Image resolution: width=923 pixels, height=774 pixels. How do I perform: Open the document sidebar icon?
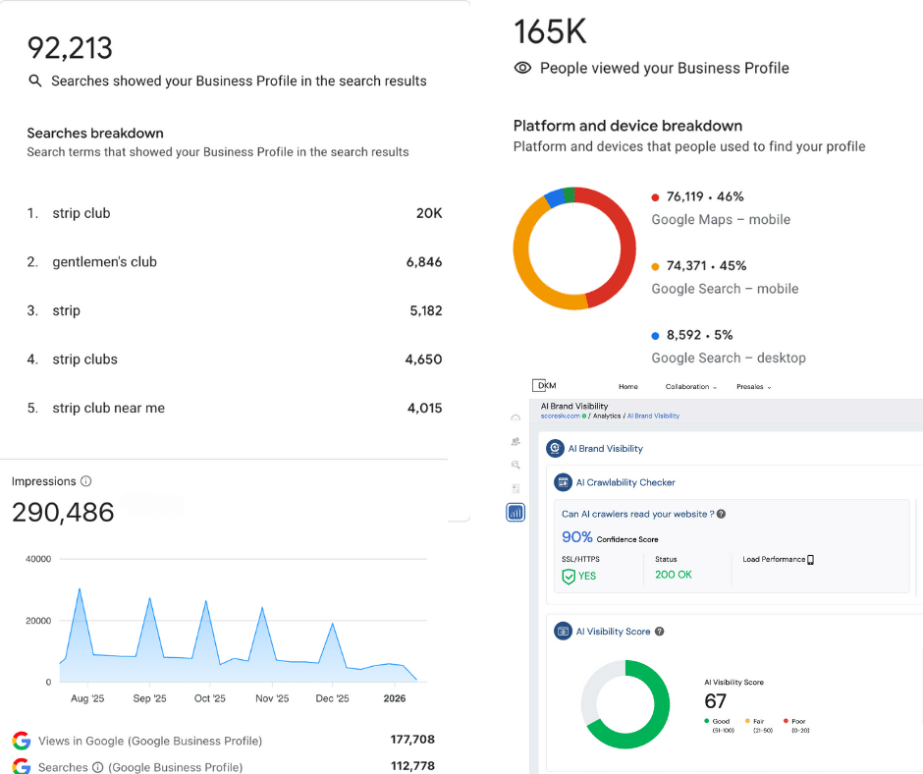click(x=516, y=488)
